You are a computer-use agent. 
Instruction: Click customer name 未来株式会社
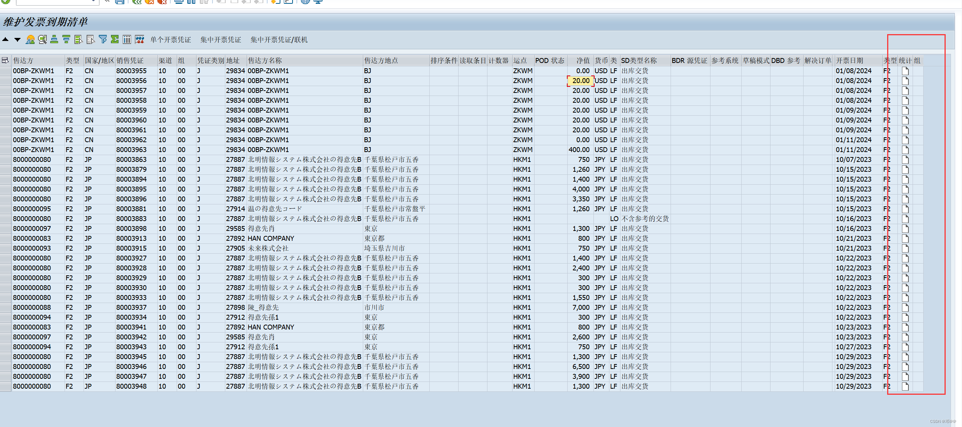[268, 248]
